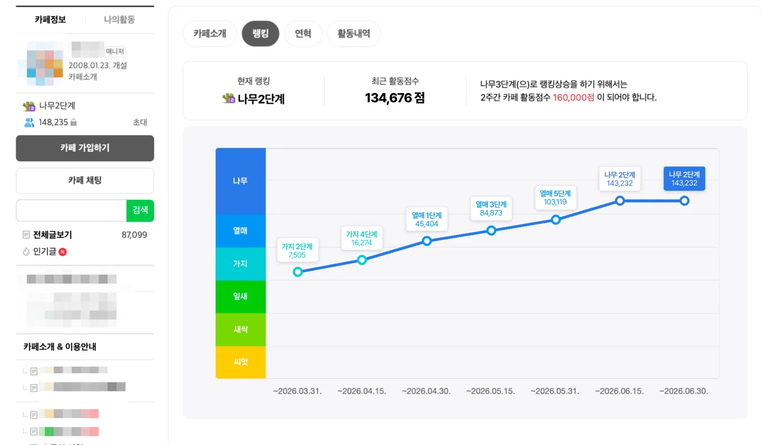Click the 열매 3단계 84,873 data point

(x=491, y=231)
